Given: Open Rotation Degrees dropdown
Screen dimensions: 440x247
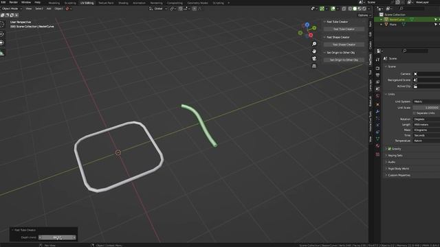Looking at the screenshot, I should pyautogui.click(x=426, y=119).
